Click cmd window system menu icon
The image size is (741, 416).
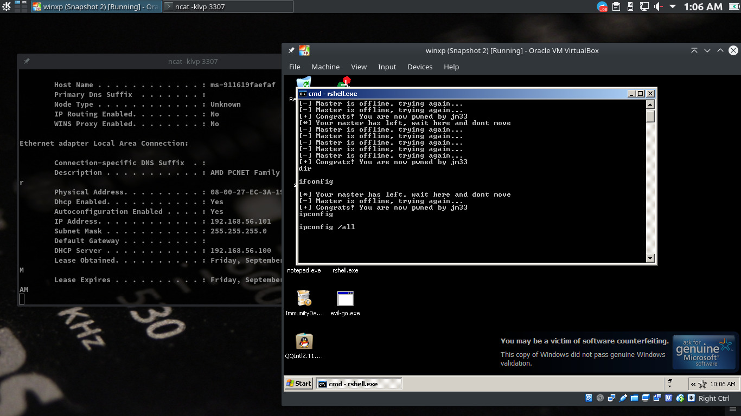click(303, 93)
